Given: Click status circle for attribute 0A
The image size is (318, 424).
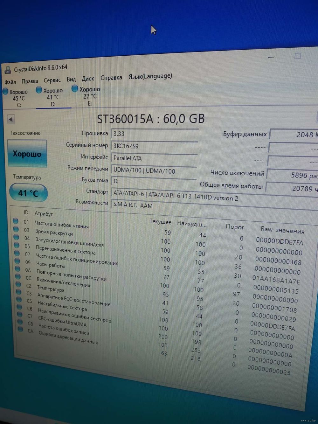Looking at the screenshot, I should point(18,269).
